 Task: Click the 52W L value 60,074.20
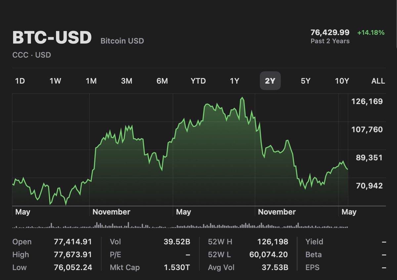(268, 255)
